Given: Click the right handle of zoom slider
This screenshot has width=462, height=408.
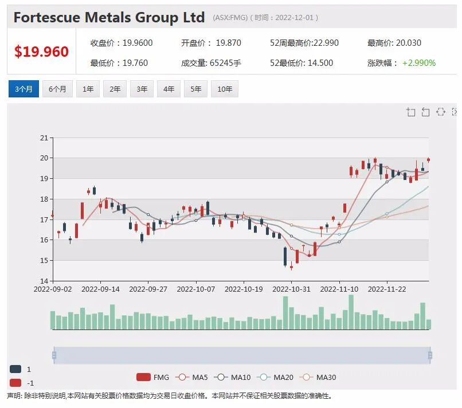Looking at the screenshot, I should click(x=430, y=355).
